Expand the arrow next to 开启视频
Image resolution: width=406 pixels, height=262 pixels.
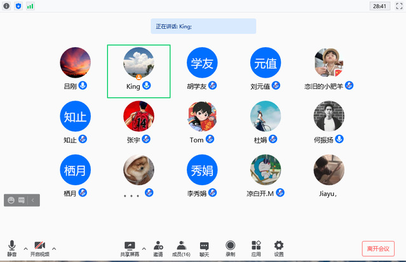[x=54, y=248]
